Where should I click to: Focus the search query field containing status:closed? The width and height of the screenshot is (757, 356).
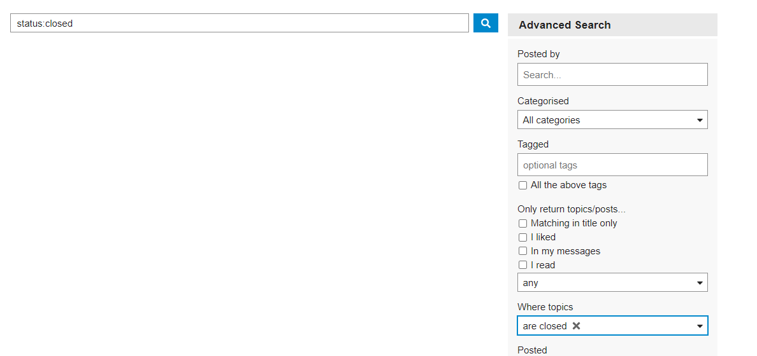click(x=240, y=23)
